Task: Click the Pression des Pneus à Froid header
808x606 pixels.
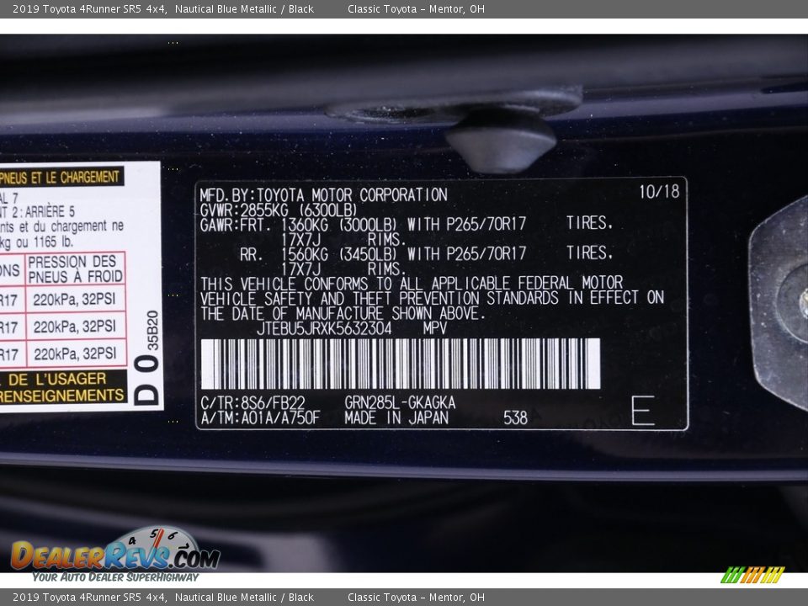Action: [75, 269]
